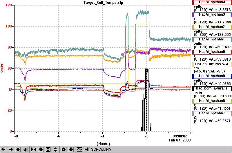Pan the plot right with the right arrow
This screenshot has width=232, height=153.
(11, 150)
